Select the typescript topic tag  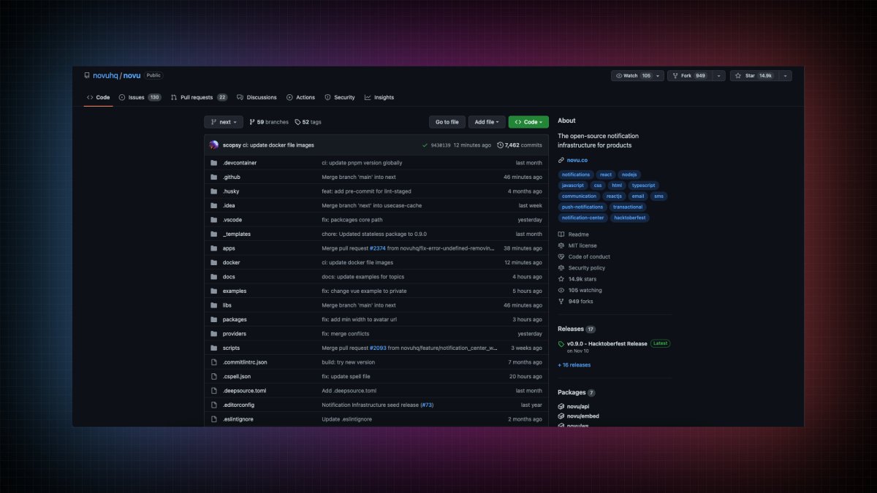644,186
